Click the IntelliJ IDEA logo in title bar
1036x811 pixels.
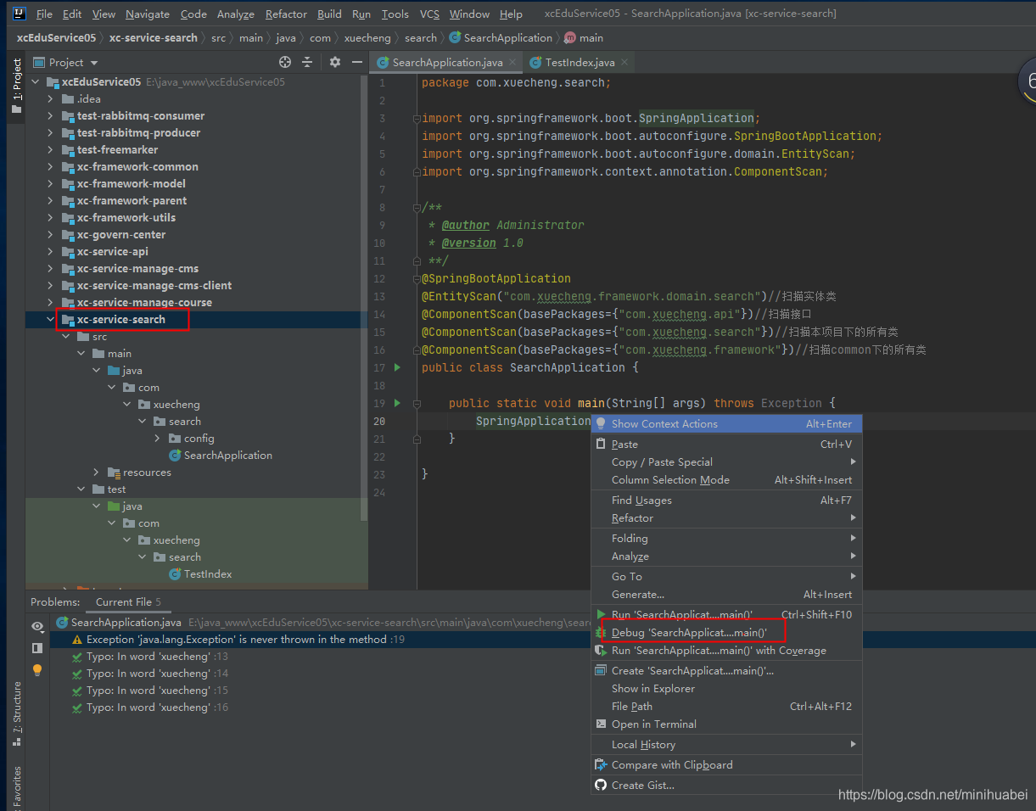coord(19,14)
